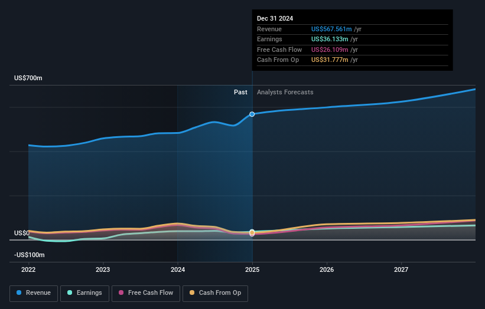Toggle the Revenue legend series
The image size is (485, 309).
(x=34, y=293)
